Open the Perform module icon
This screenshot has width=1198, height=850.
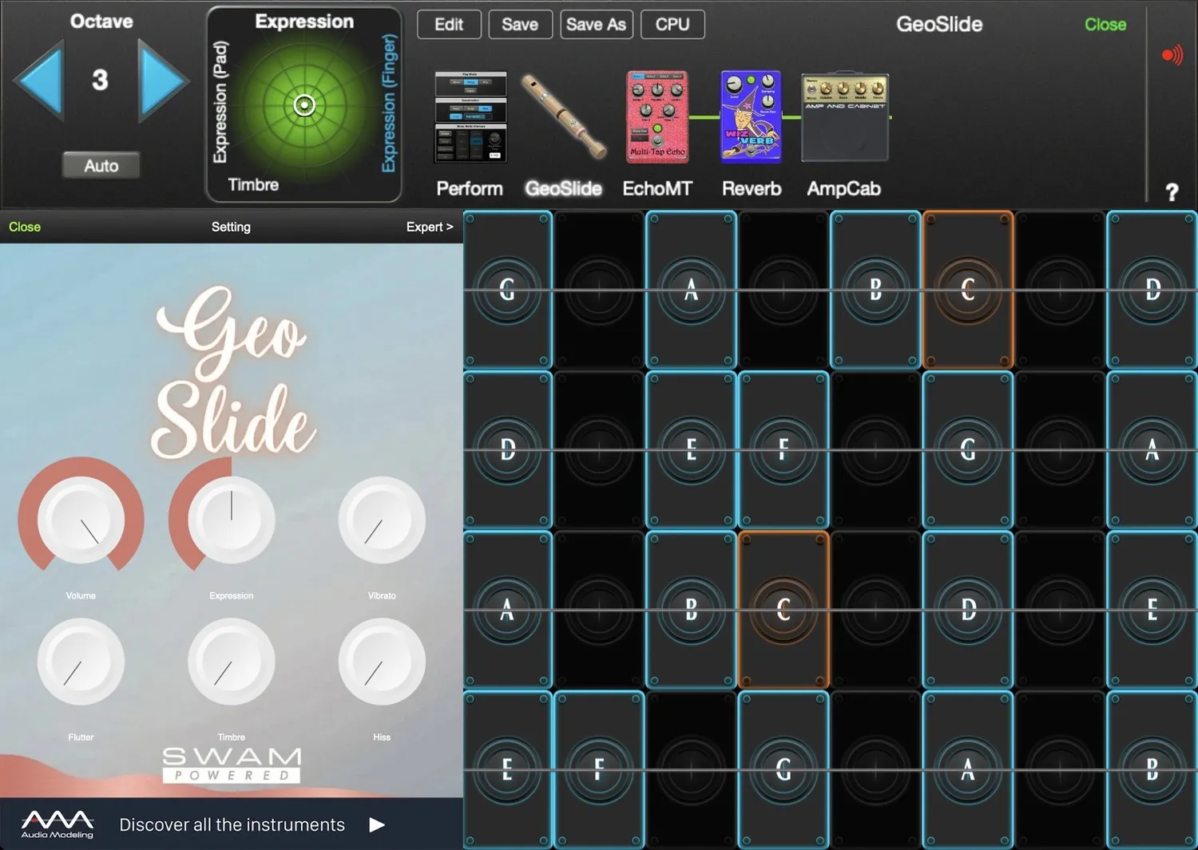(x=470, y=117)
